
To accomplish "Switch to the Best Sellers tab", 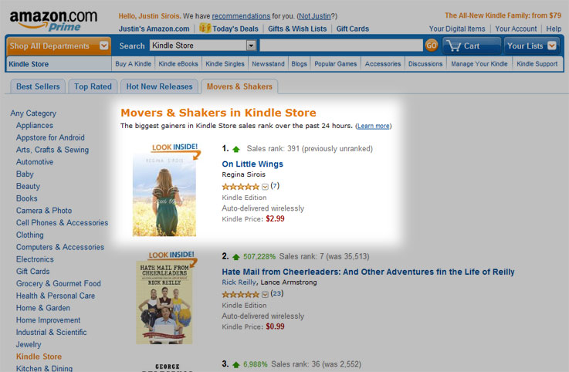I will coord(37,86).
